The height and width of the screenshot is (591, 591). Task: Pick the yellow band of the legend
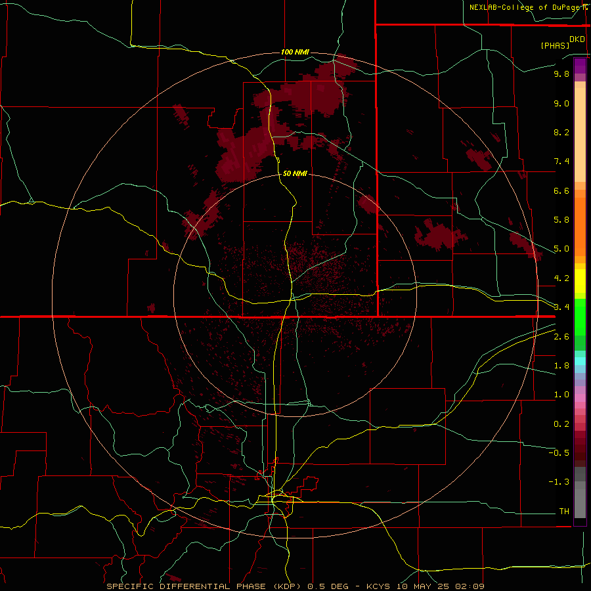coord(580,281)
